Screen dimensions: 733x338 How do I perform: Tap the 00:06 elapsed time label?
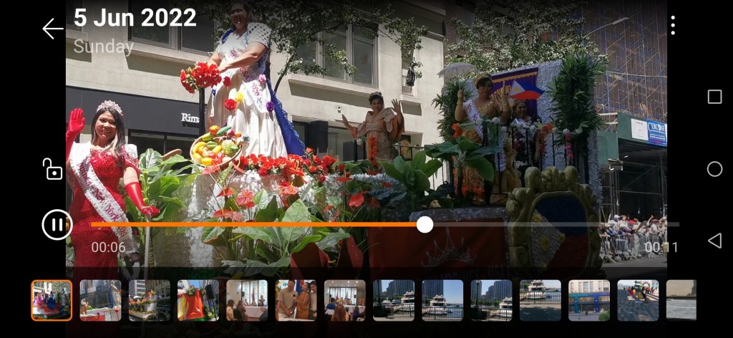108,248
